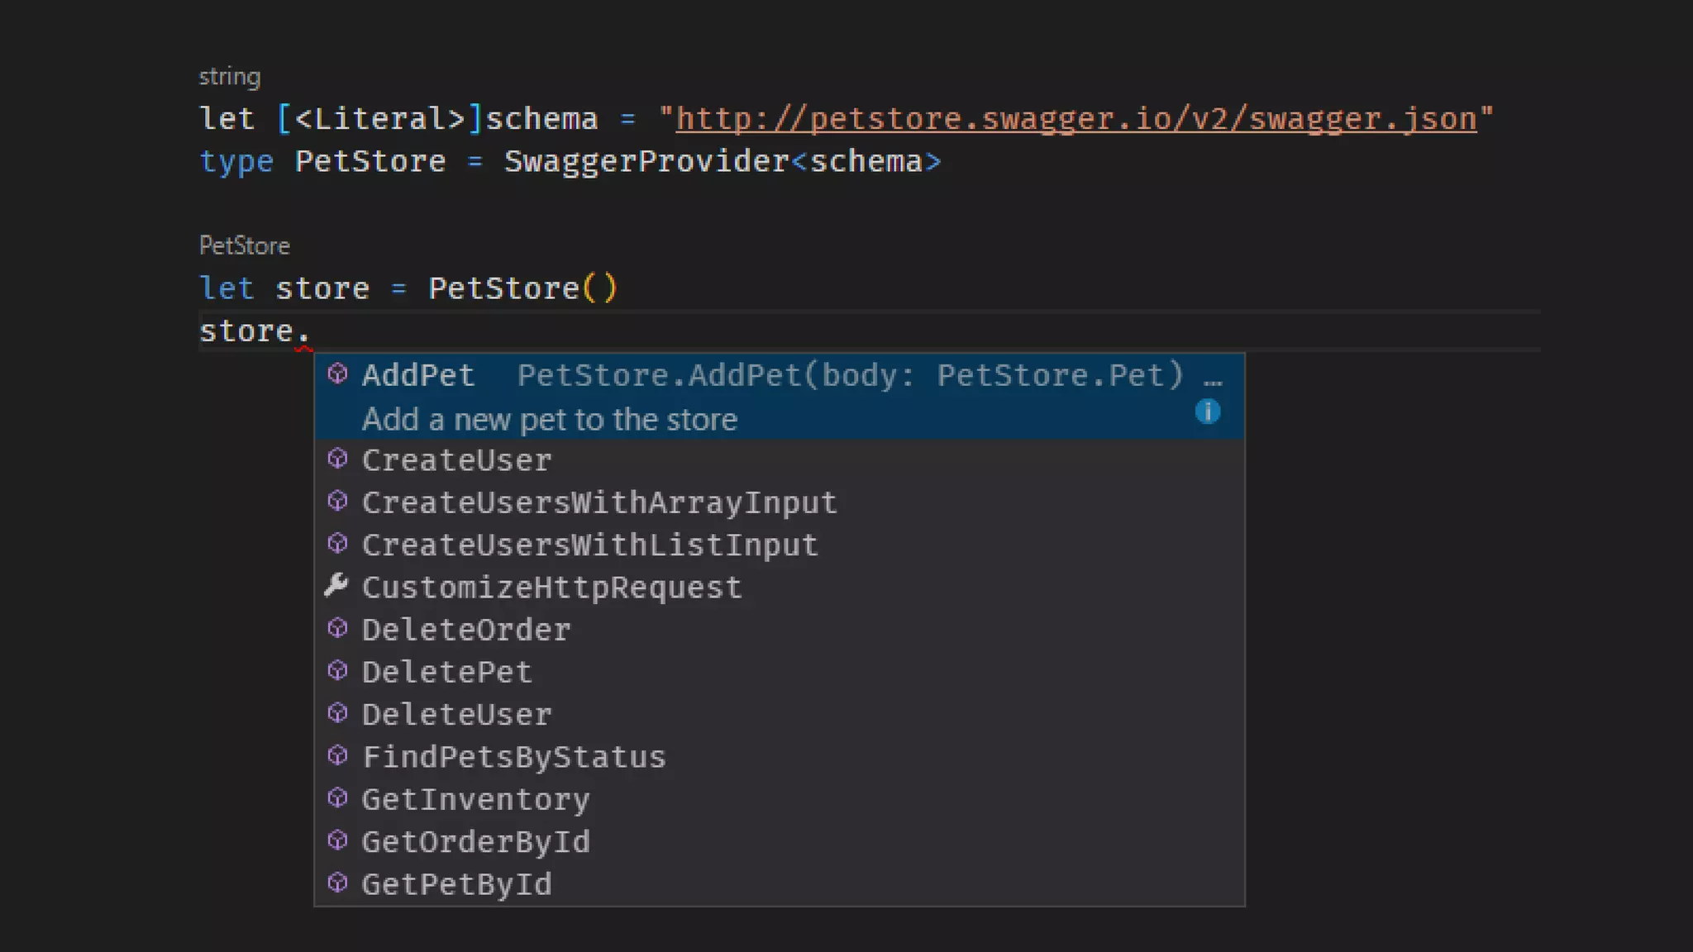1693x952 pixels.
Task: Click the 'PetStore' code lens hint label
Action: pyautogui.click(x=245, y=245)
